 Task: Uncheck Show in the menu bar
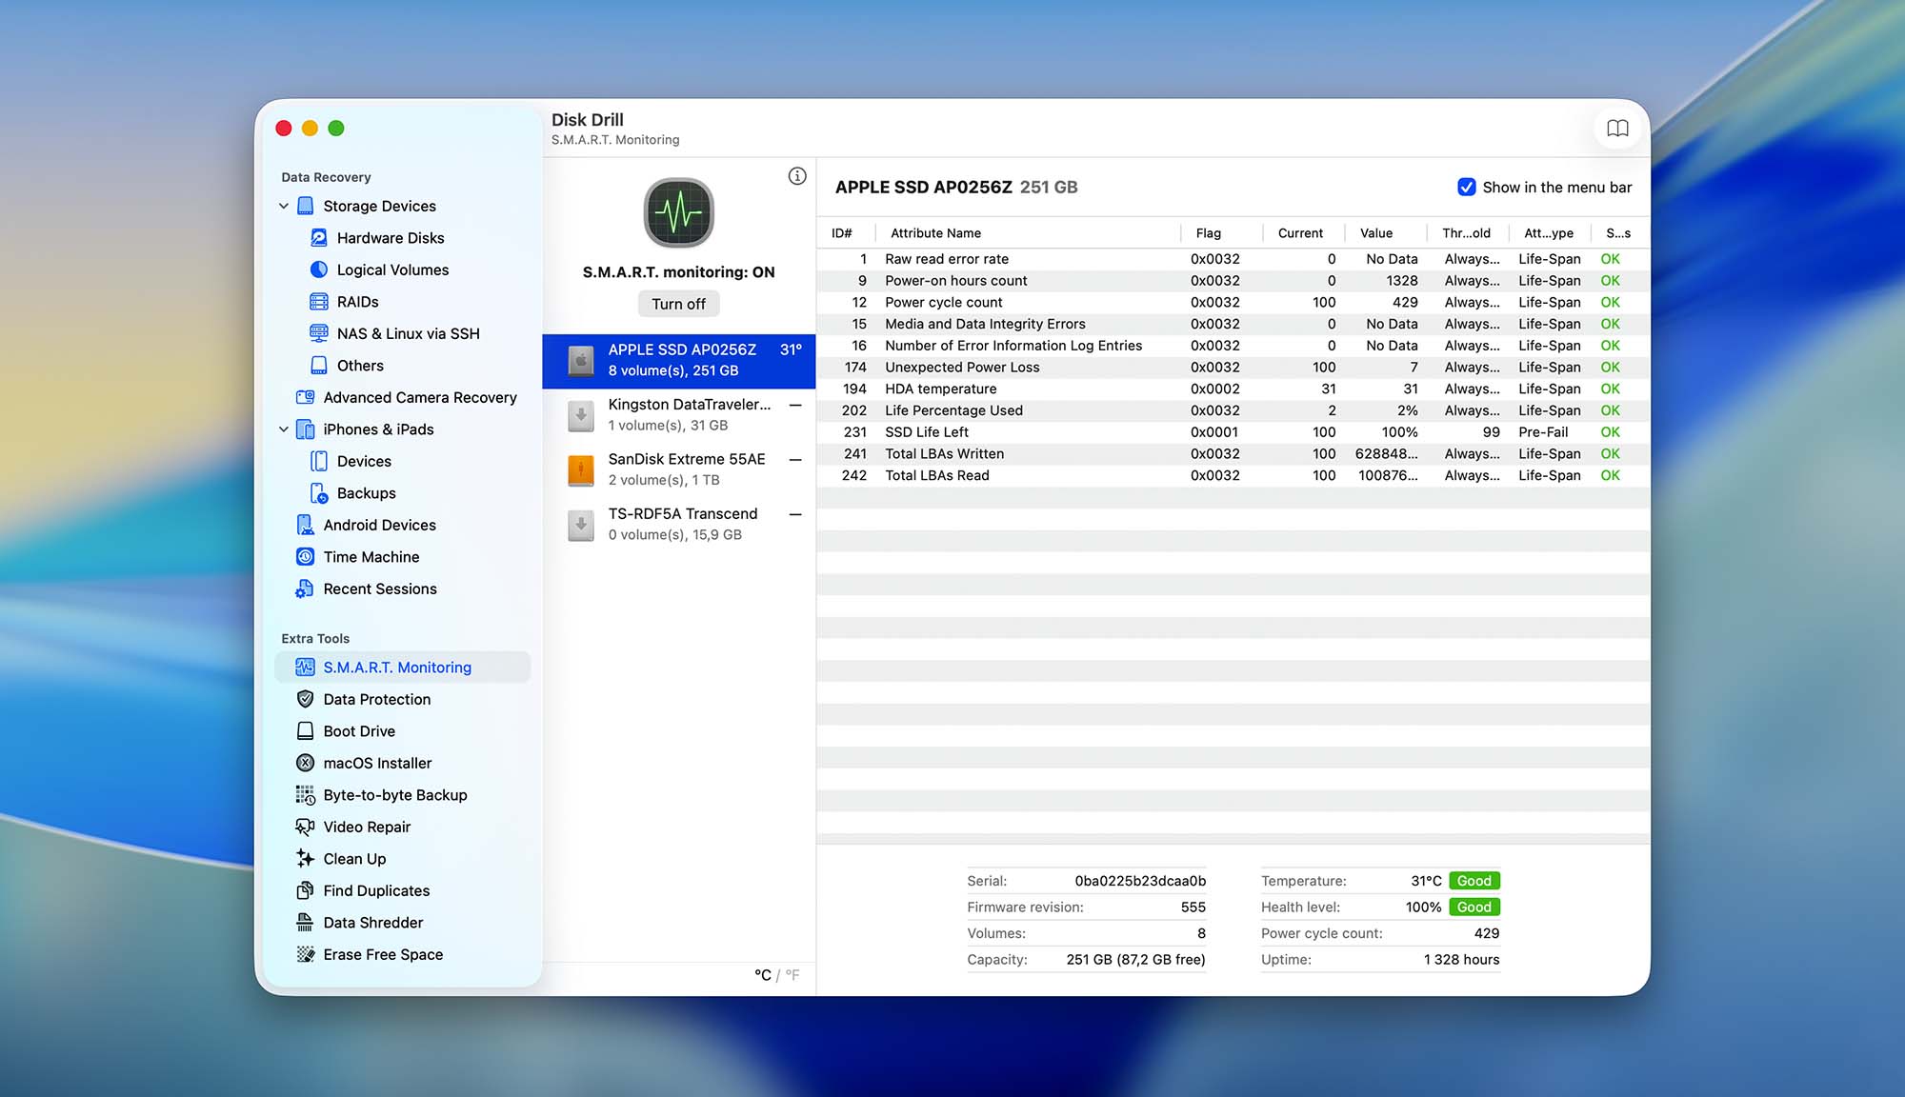pyautogui.click(x=1466, y=187)
